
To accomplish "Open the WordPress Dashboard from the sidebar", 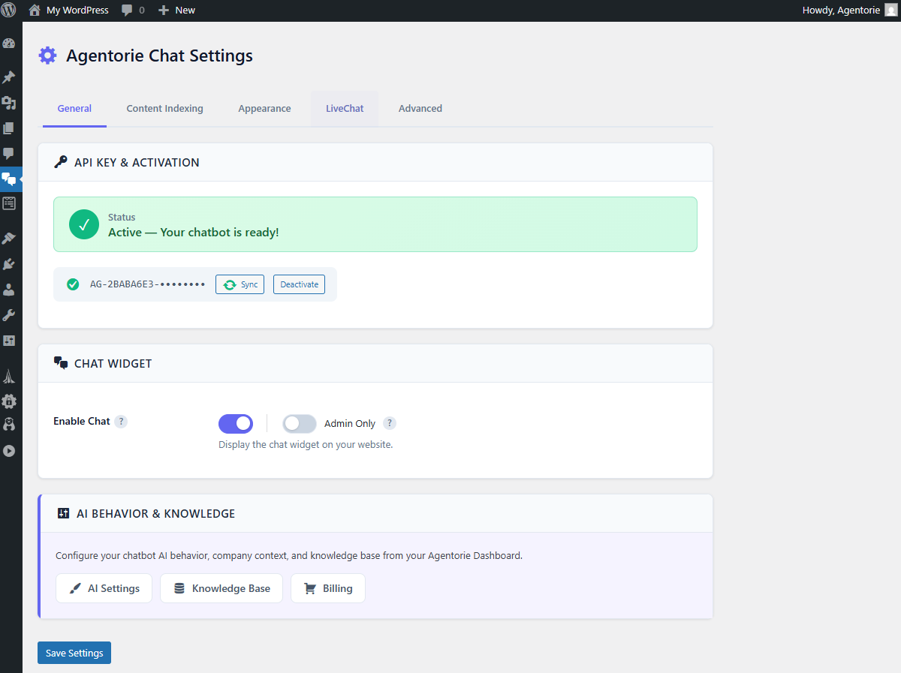I will coord(11,44).
